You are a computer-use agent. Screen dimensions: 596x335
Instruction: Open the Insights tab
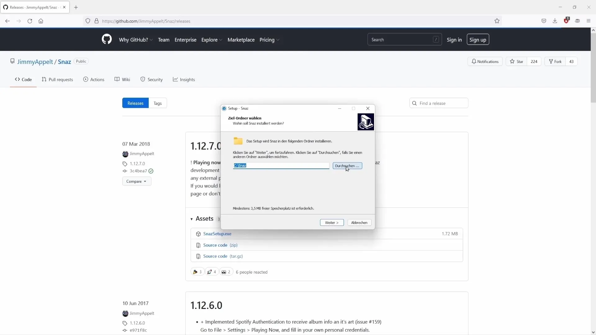point(184,79)
